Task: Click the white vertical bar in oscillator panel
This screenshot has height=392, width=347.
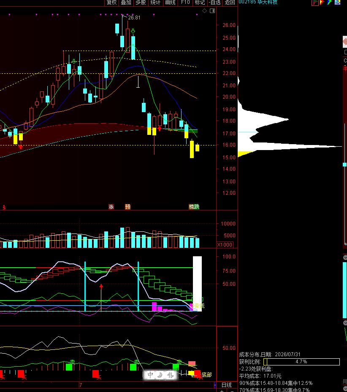Action: point(197,284)
